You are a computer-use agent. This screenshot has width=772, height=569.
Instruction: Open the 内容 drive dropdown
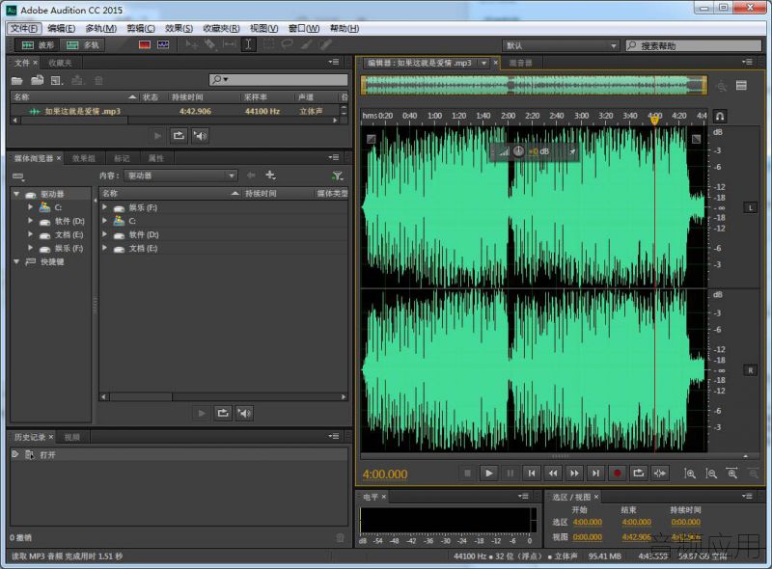pyautogui.click(x=180, y=176)
